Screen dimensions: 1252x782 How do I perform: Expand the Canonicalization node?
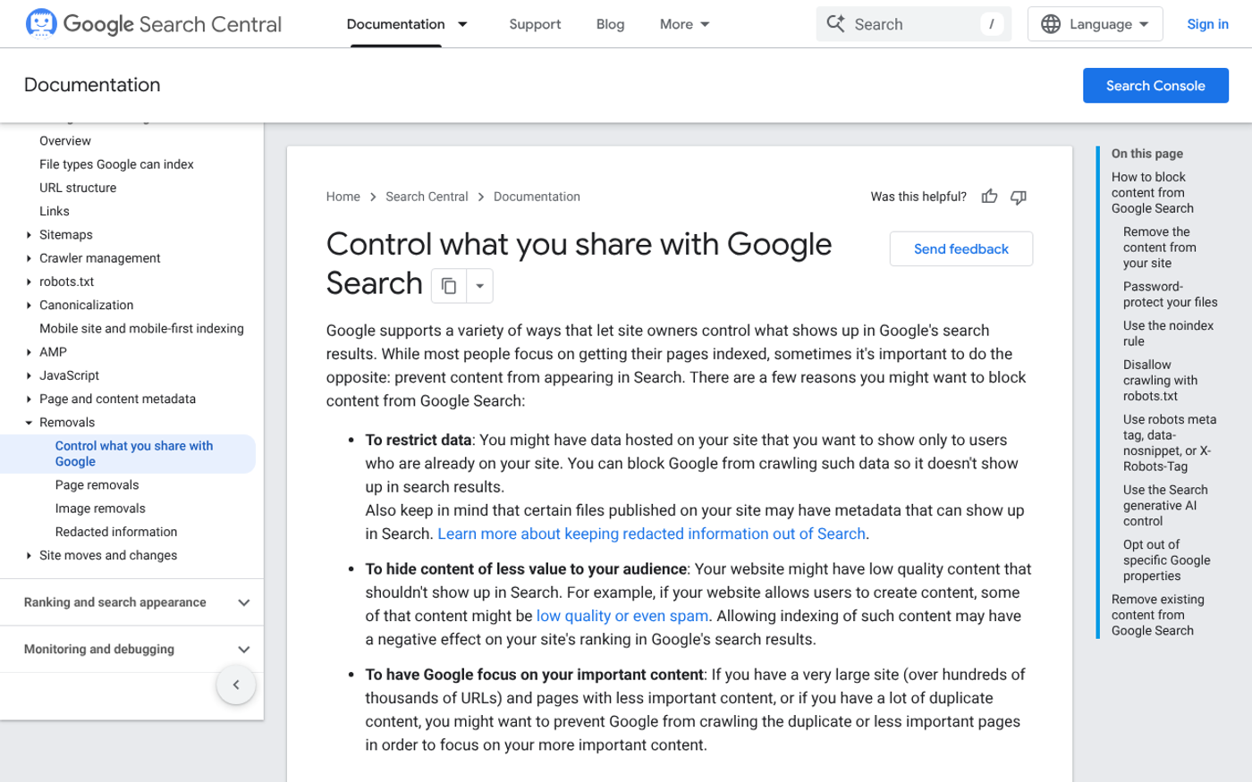click(29, 306)
